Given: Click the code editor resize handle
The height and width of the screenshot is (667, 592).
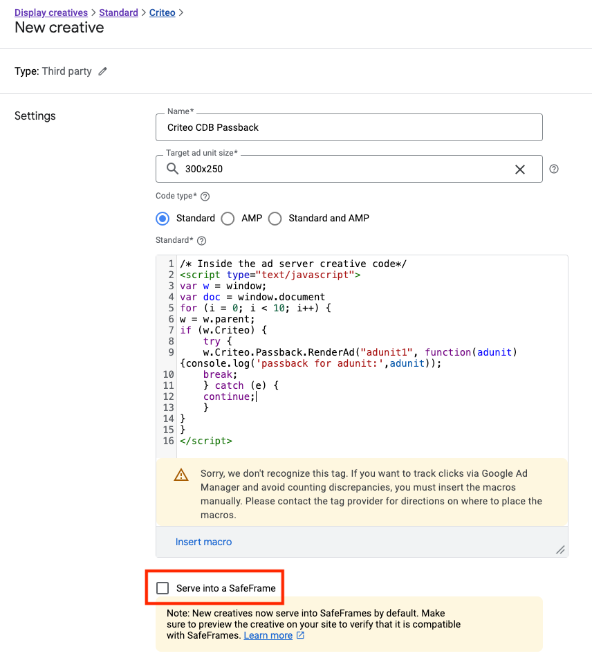Looking at the screenshot, I should (x=560, y=549).
